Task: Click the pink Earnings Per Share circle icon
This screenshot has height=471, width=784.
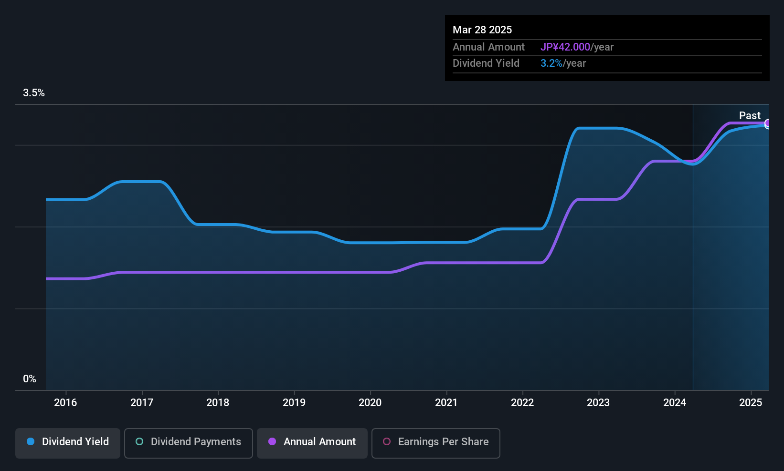Action: point(387,441)
